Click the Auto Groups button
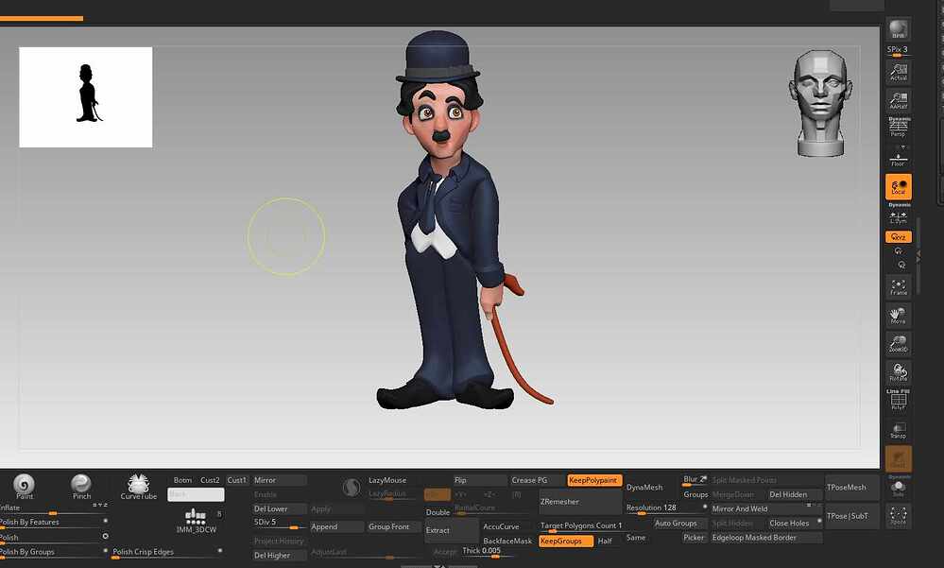The width and height of the screenshot is (944, 568). (679, 524)
